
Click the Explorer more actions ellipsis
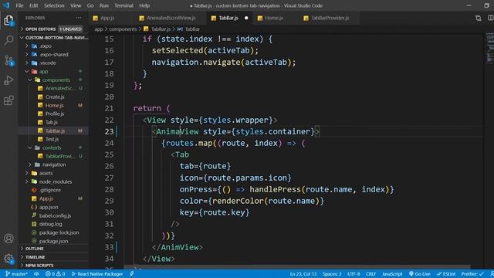[x=79, y=18]
